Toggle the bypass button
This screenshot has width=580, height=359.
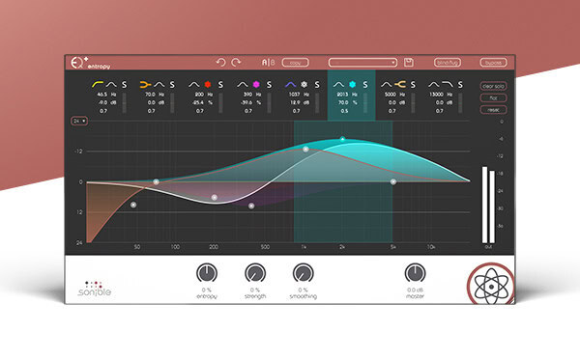tap(493, 63)
